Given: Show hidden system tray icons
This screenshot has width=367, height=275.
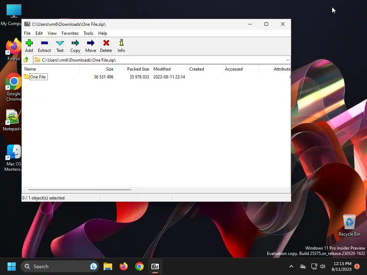Looking at the screenshot, I should coord(291,266).
